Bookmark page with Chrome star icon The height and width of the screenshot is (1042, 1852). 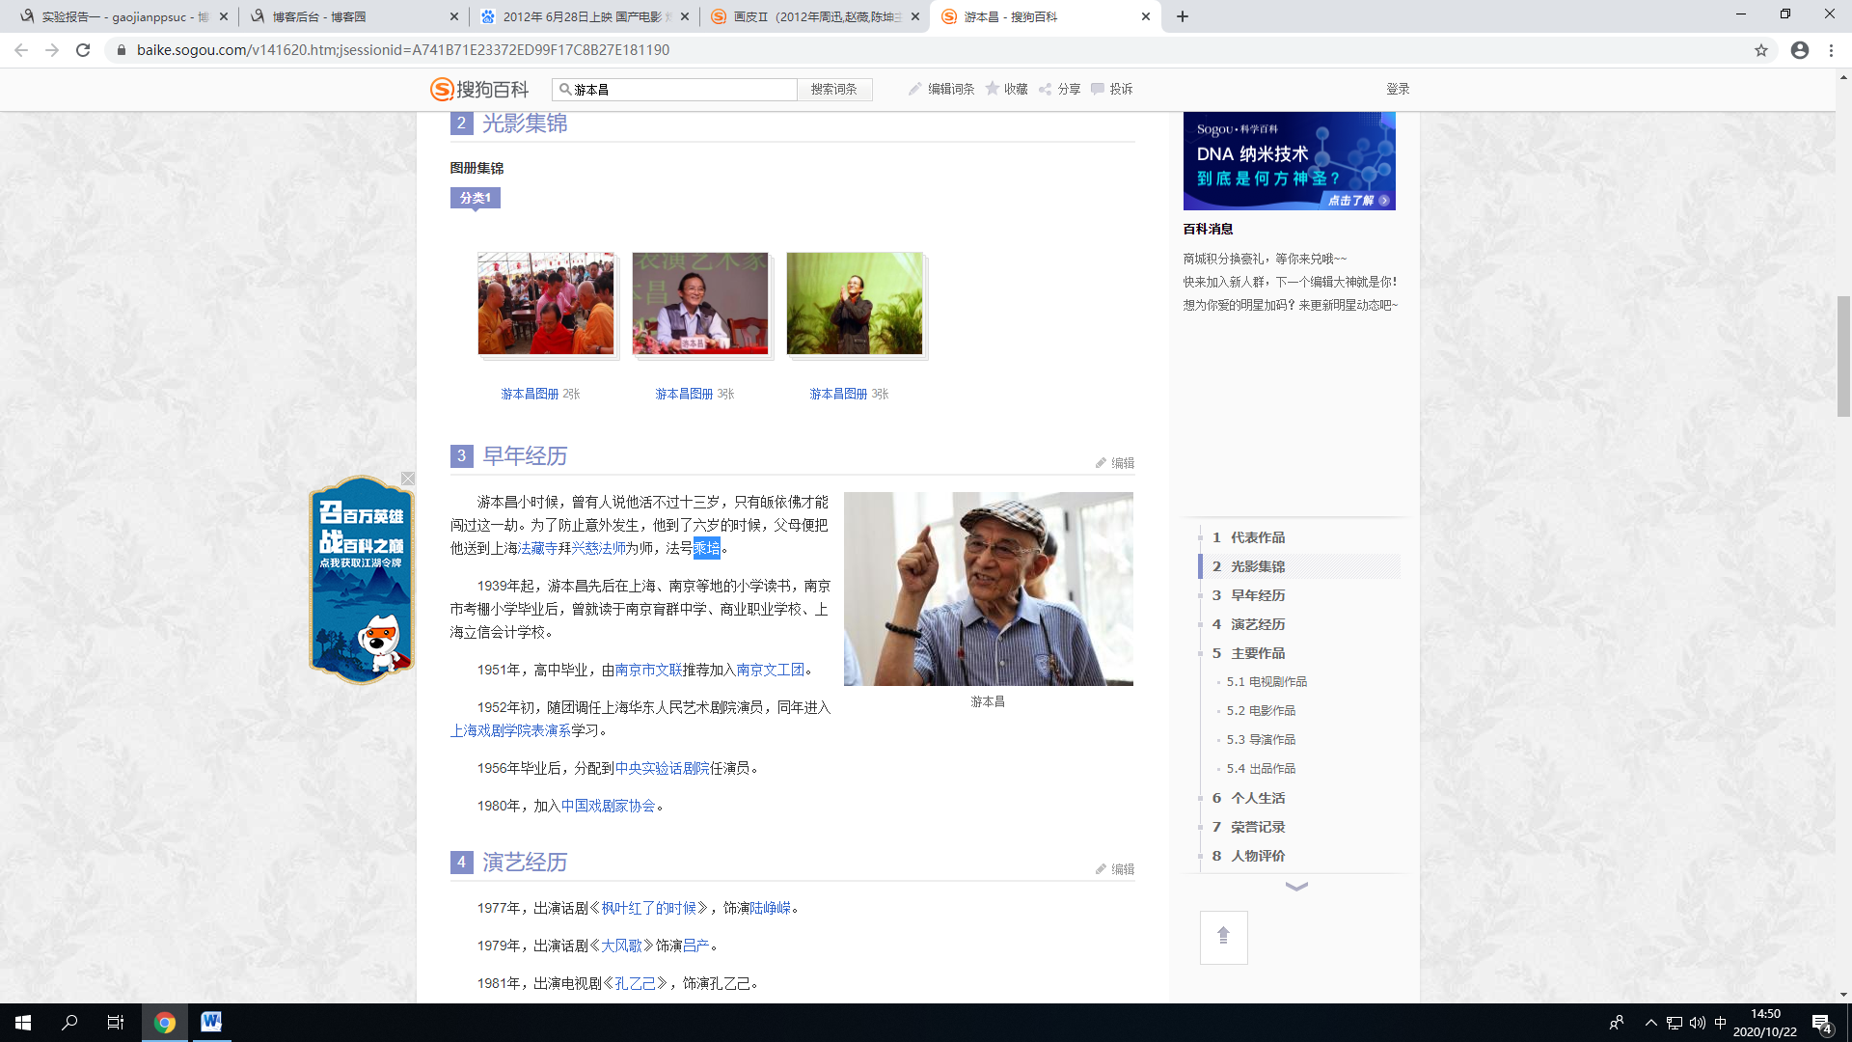pyautogui.click(x=1761, y=50)
